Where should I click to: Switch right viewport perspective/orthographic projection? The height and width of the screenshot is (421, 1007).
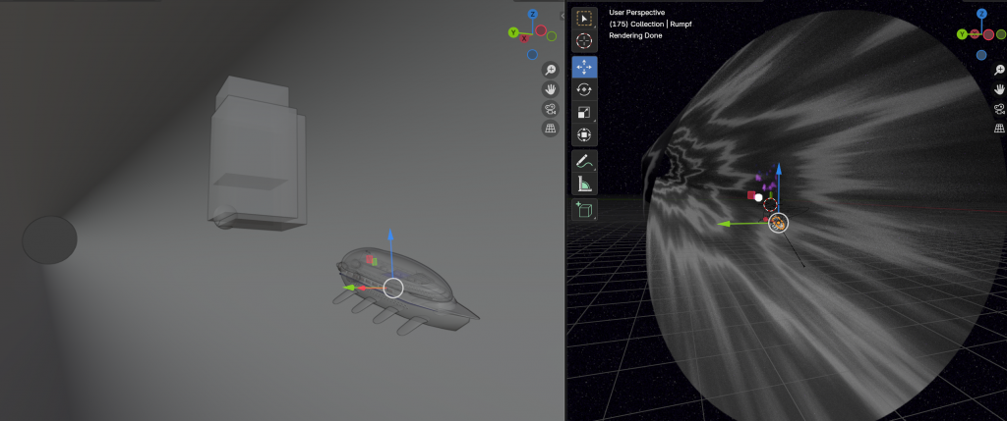1000,129
